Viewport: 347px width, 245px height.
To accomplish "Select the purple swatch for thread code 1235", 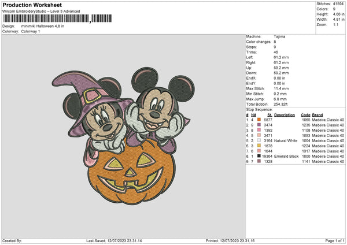I will click(259, 125).
